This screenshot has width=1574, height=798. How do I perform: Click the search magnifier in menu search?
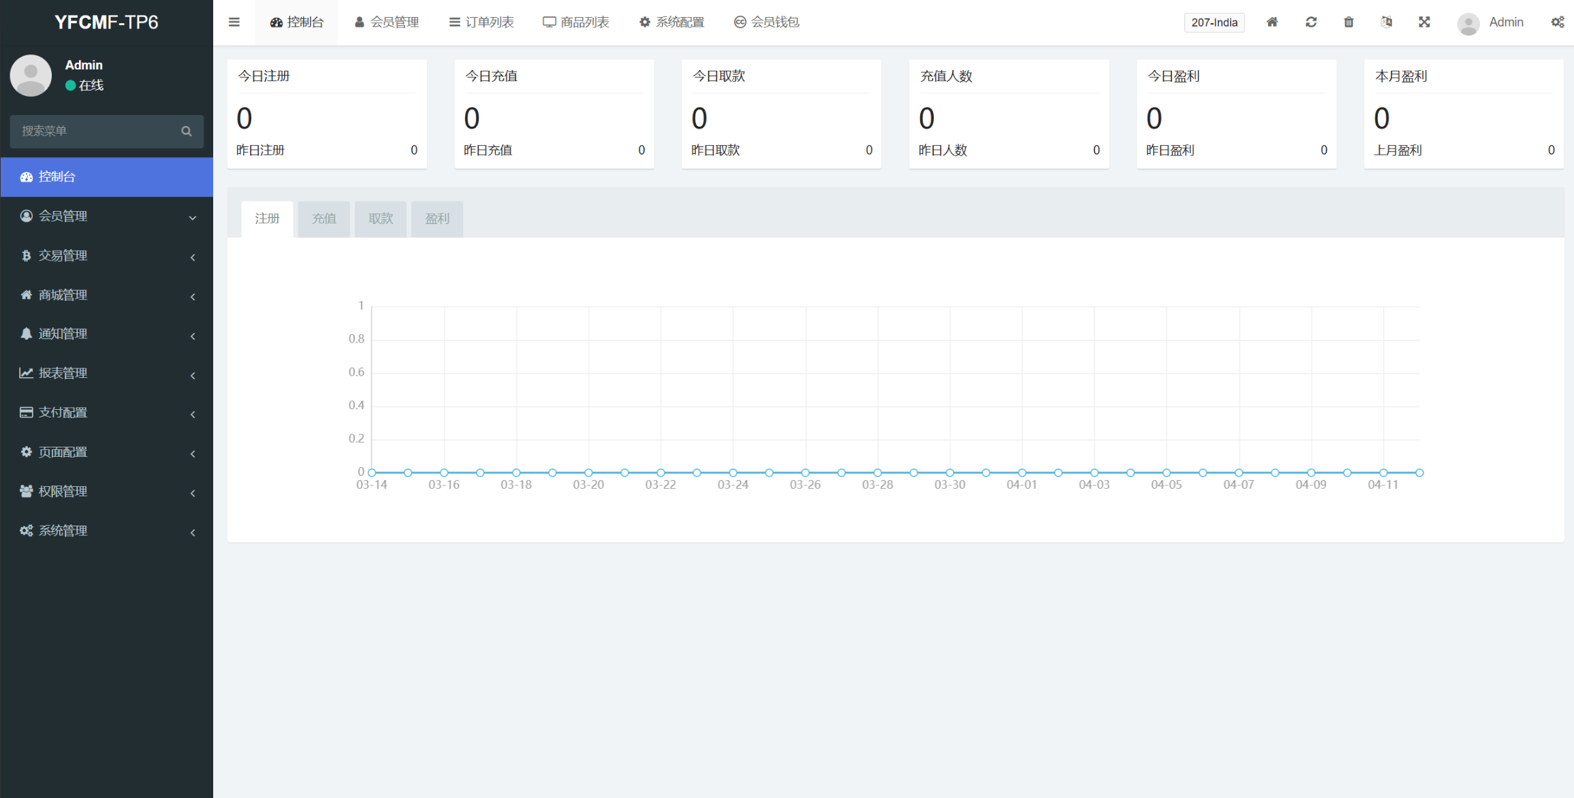coord(187,131)
